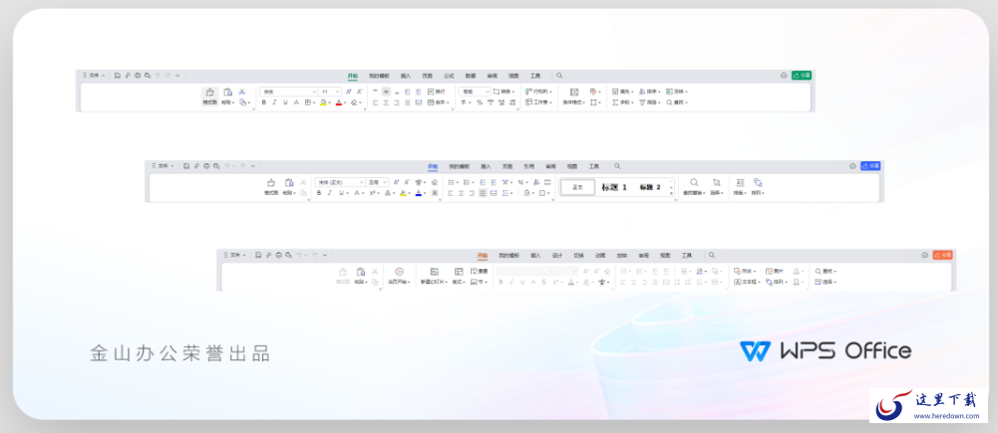This screenshot has width=998, height=433.
Task: Click the borders icon in spreadsheet toolbar
Action: pyautogui.click(x=307, y=103)
